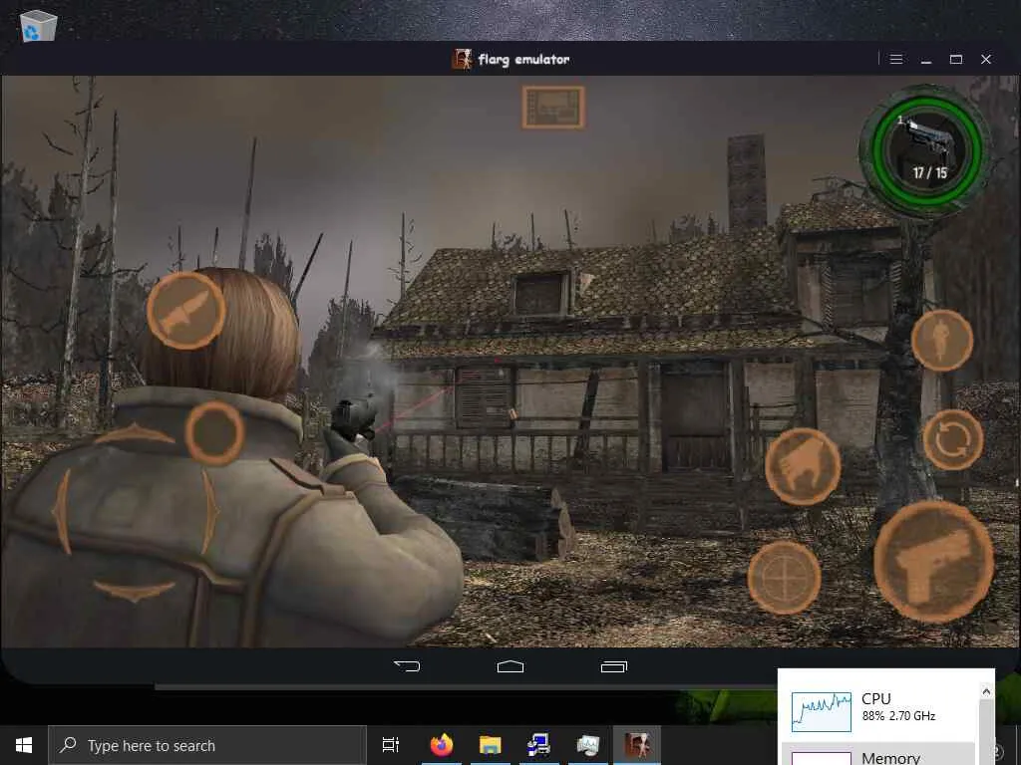The height and width of the screenshot is (765, 1021).
Task: Tap the large pistol fire button
Action: pos(933,562)
